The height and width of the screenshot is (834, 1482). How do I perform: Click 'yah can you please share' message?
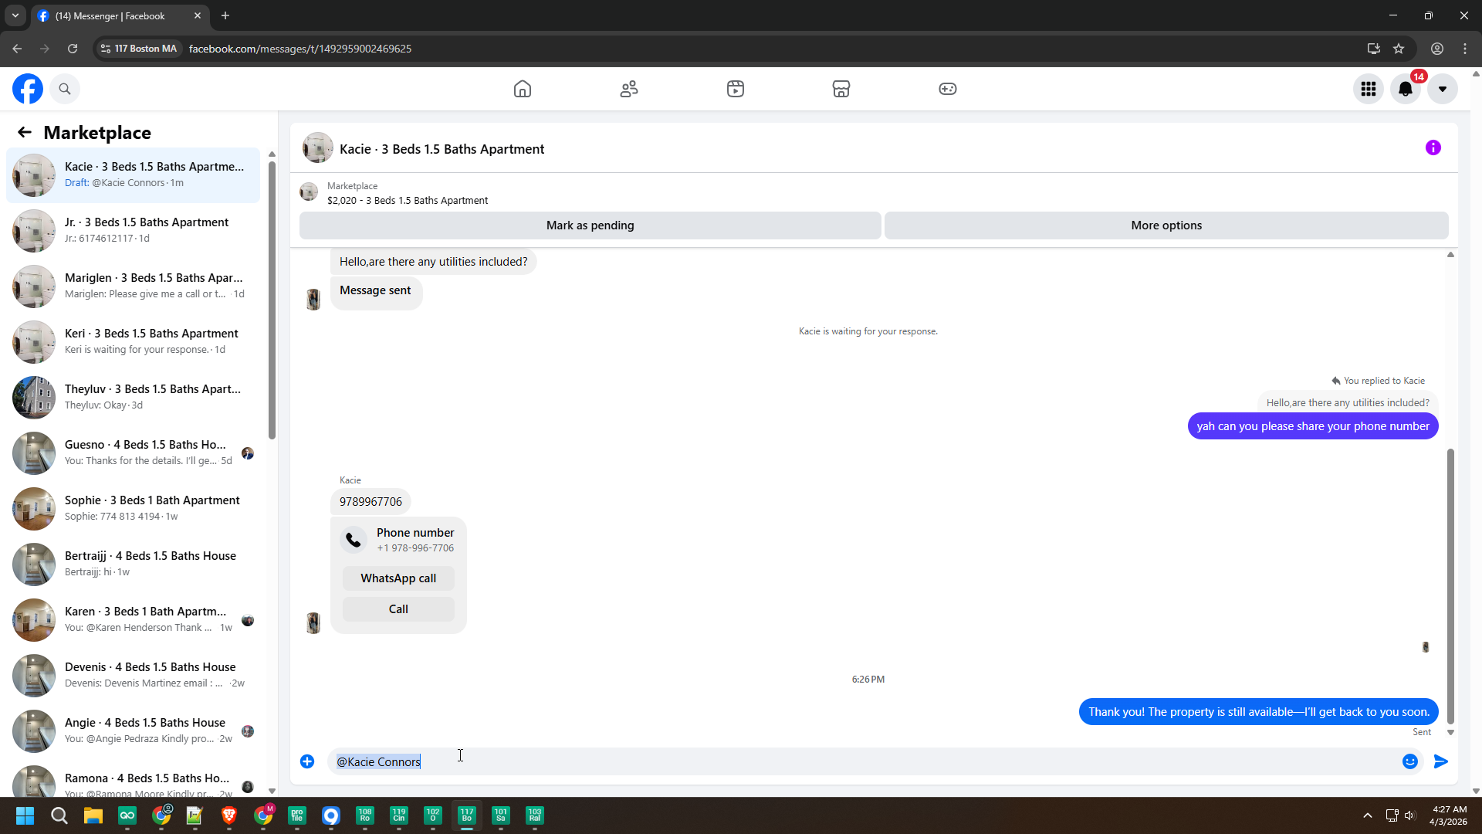pyautogui.click(x=1313, y=426)
